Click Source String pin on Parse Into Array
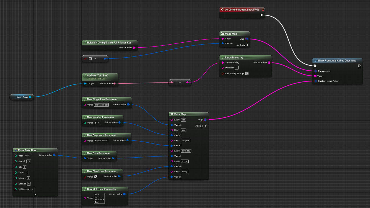Image resolution: width=370 pixels, height=208 pixels. 223,63
